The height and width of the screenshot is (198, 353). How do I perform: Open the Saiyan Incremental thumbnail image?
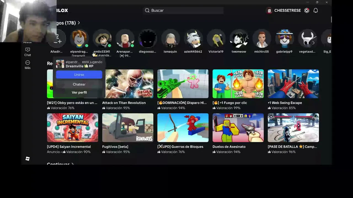click(x=73, y=128)
